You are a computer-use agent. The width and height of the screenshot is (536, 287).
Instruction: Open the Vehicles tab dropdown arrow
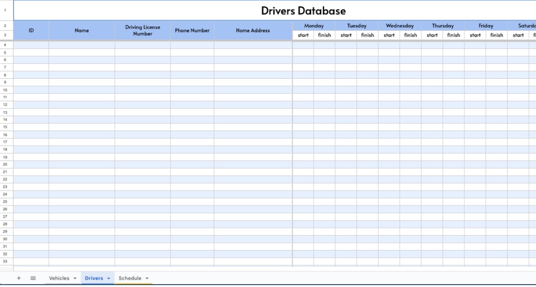click(75, 278)
